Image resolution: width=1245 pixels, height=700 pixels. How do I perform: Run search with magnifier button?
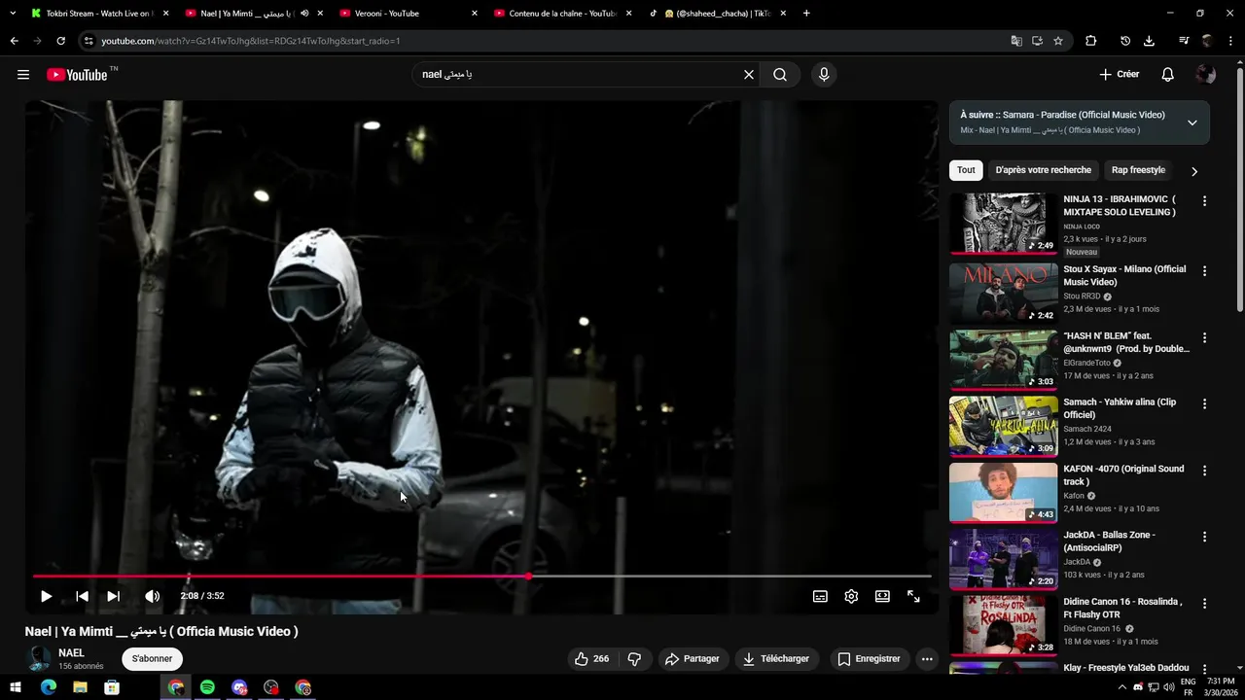(780, 75)
